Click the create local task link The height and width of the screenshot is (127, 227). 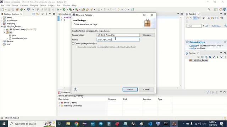(192, 48)
